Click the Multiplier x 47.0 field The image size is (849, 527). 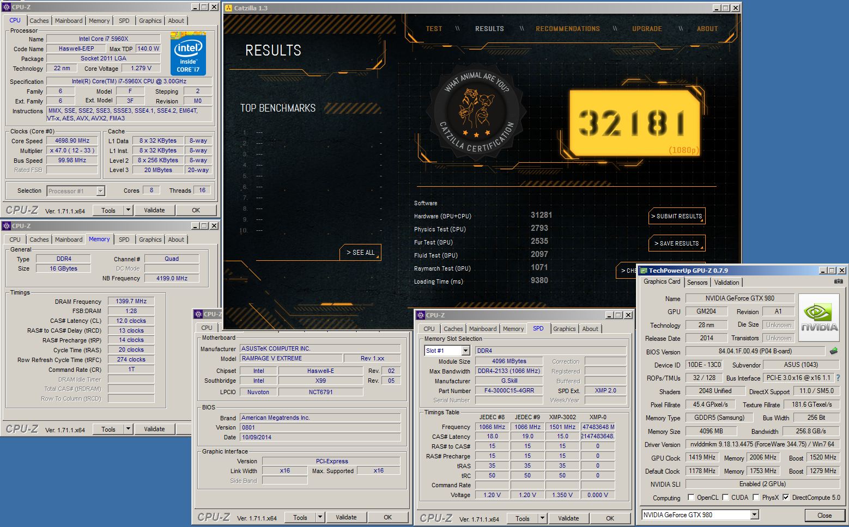[72, 150]
